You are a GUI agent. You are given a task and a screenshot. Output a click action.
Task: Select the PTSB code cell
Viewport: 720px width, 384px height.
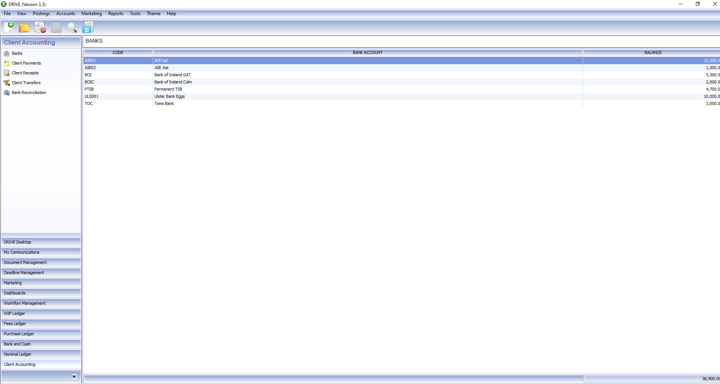(x=118, y=89)
